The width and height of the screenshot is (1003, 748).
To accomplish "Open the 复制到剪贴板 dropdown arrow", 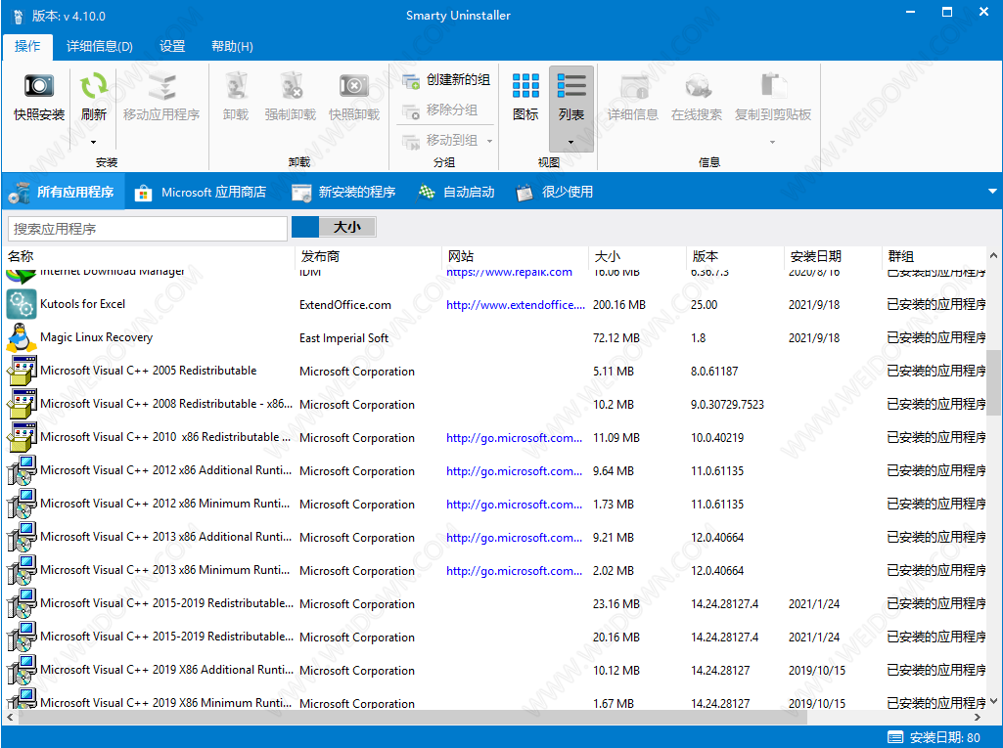I will [772, 142].
